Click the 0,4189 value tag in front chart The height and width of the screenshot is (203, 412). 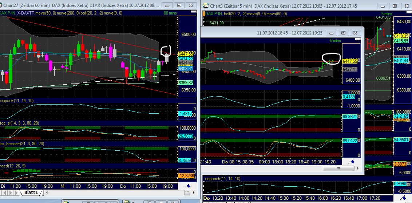[349, 97]
